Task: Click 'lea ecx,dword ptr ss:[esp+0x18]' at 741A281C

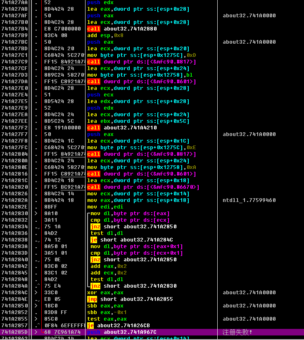Action: (x=138, y=181)
